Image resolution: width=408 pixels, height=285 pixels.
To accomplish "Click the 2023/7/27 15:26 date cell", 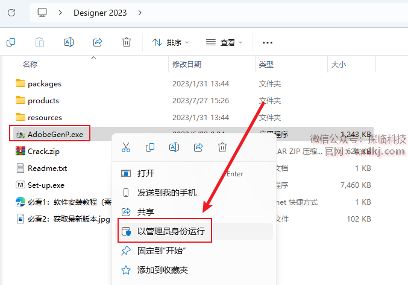I will 201,101.
